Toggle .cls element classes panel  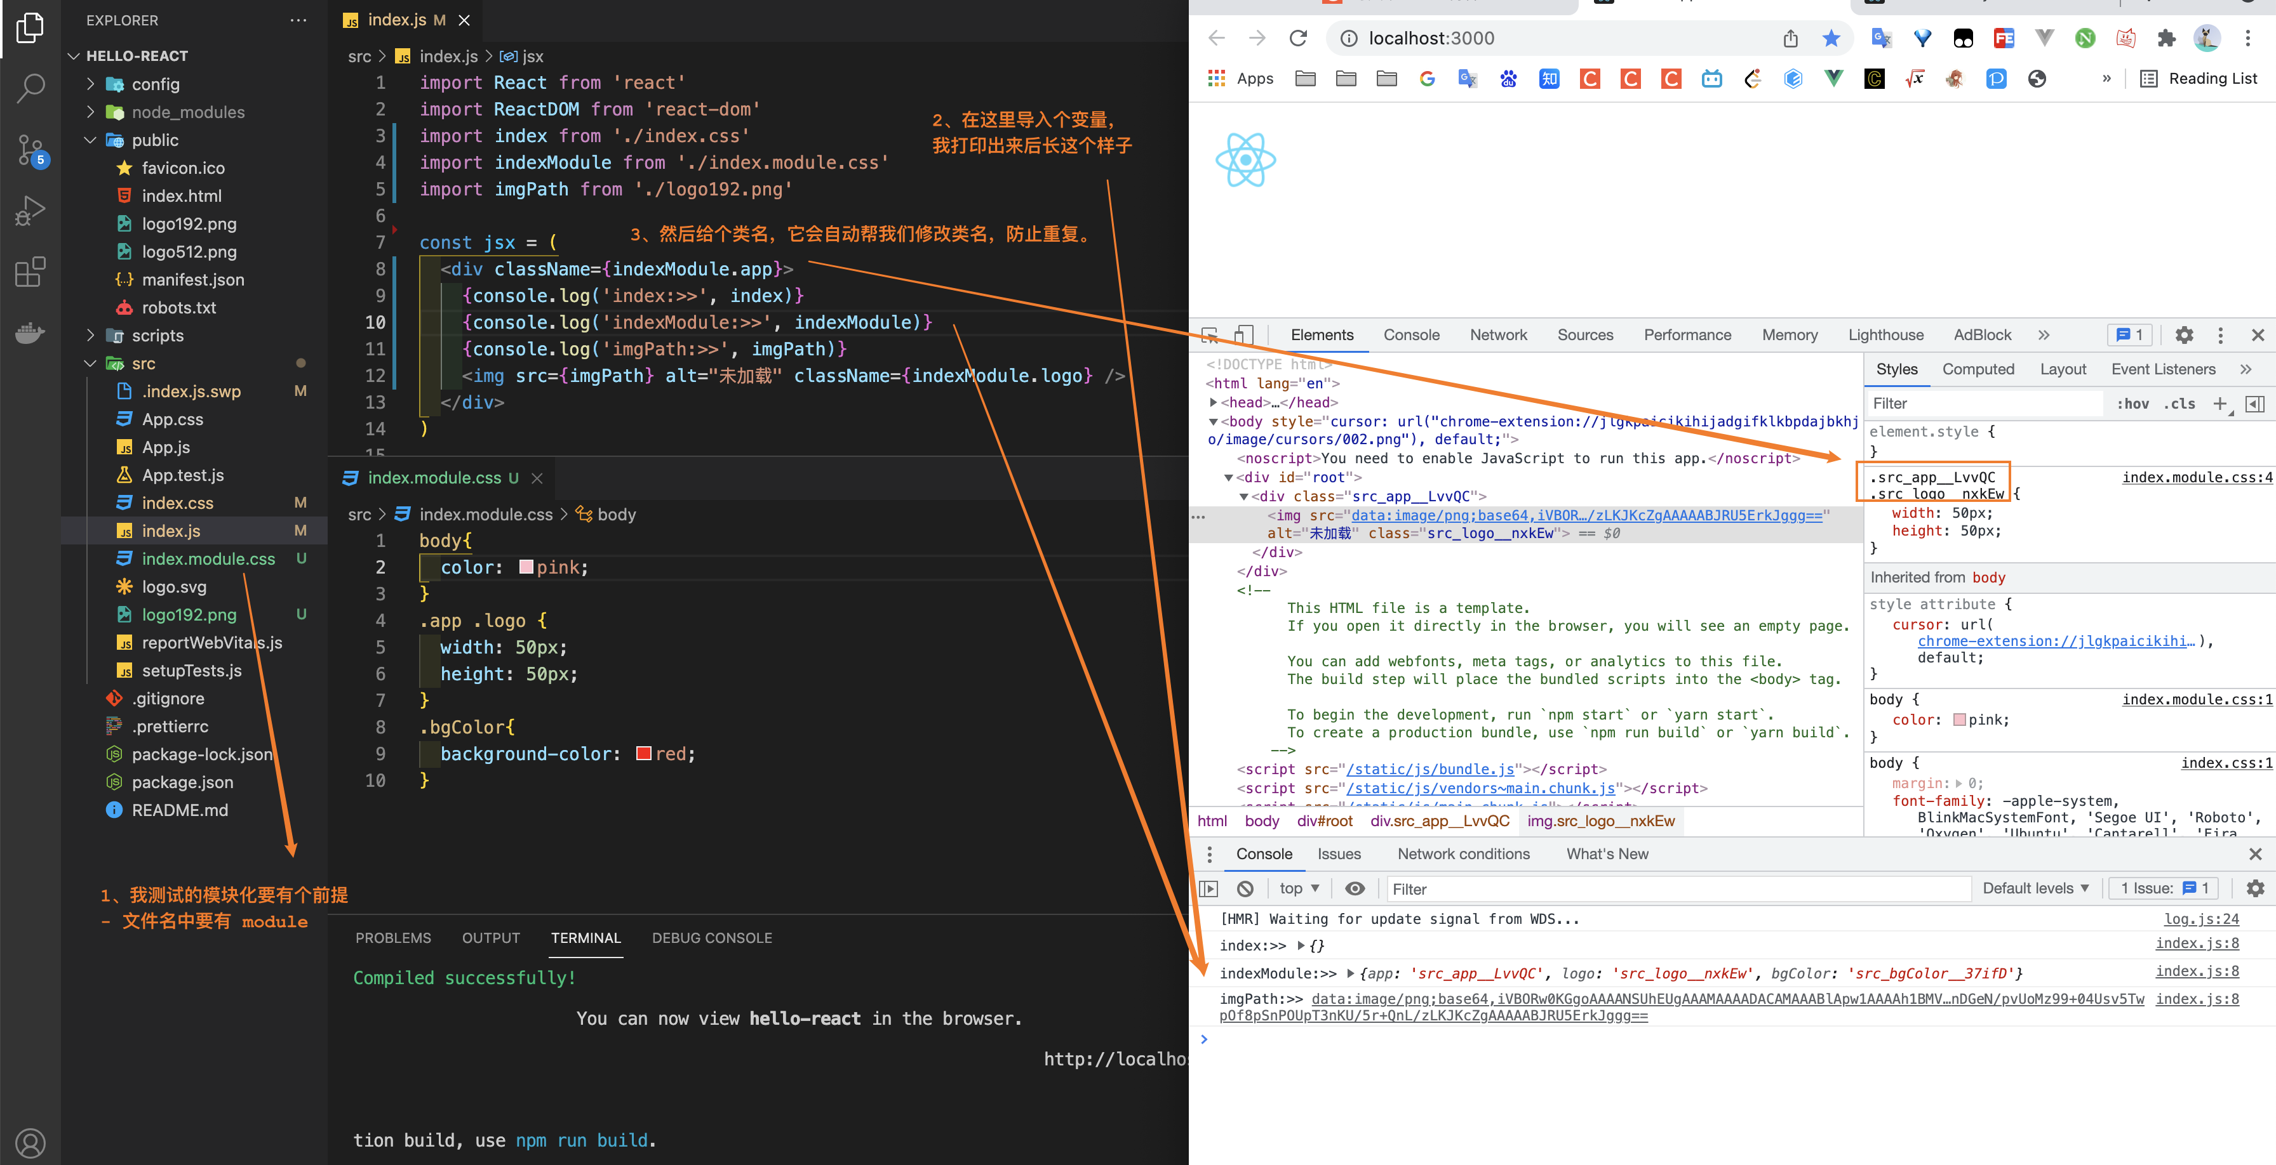coord(2179,404)
